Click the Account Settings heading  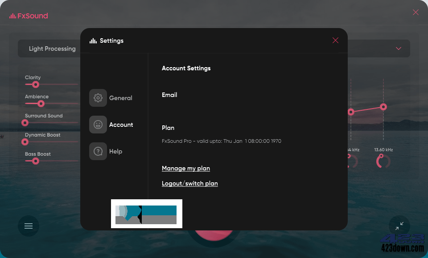point(186,68)
